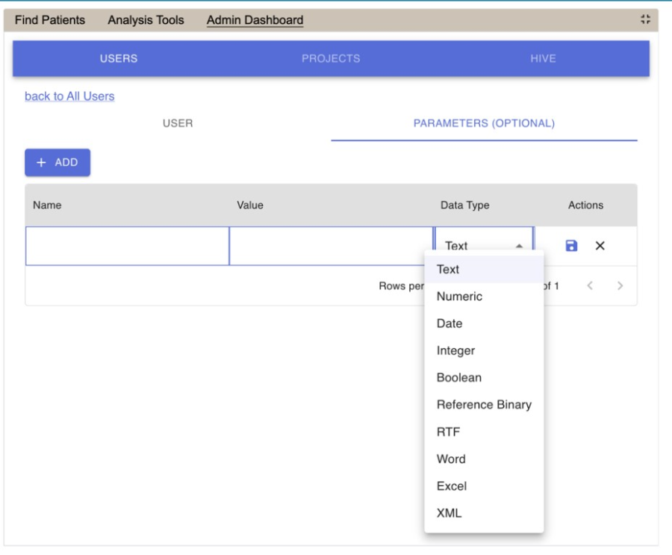
Task: Go to the next page arrow
Action: [620, 286]
